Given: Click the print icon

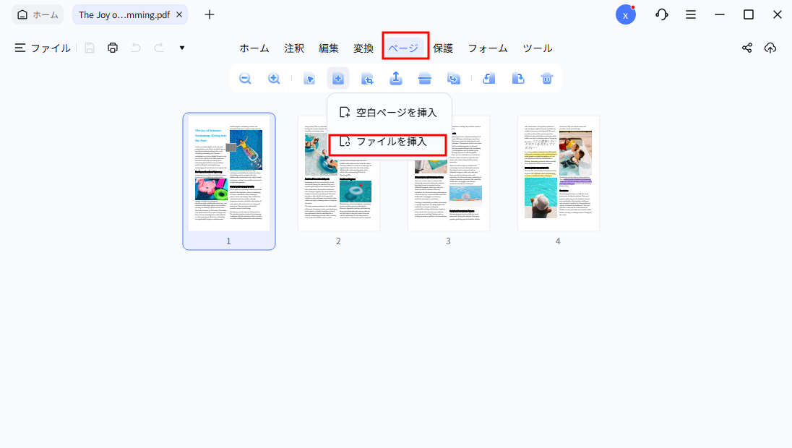Looking at the screenshot, I should click(112, 48).
